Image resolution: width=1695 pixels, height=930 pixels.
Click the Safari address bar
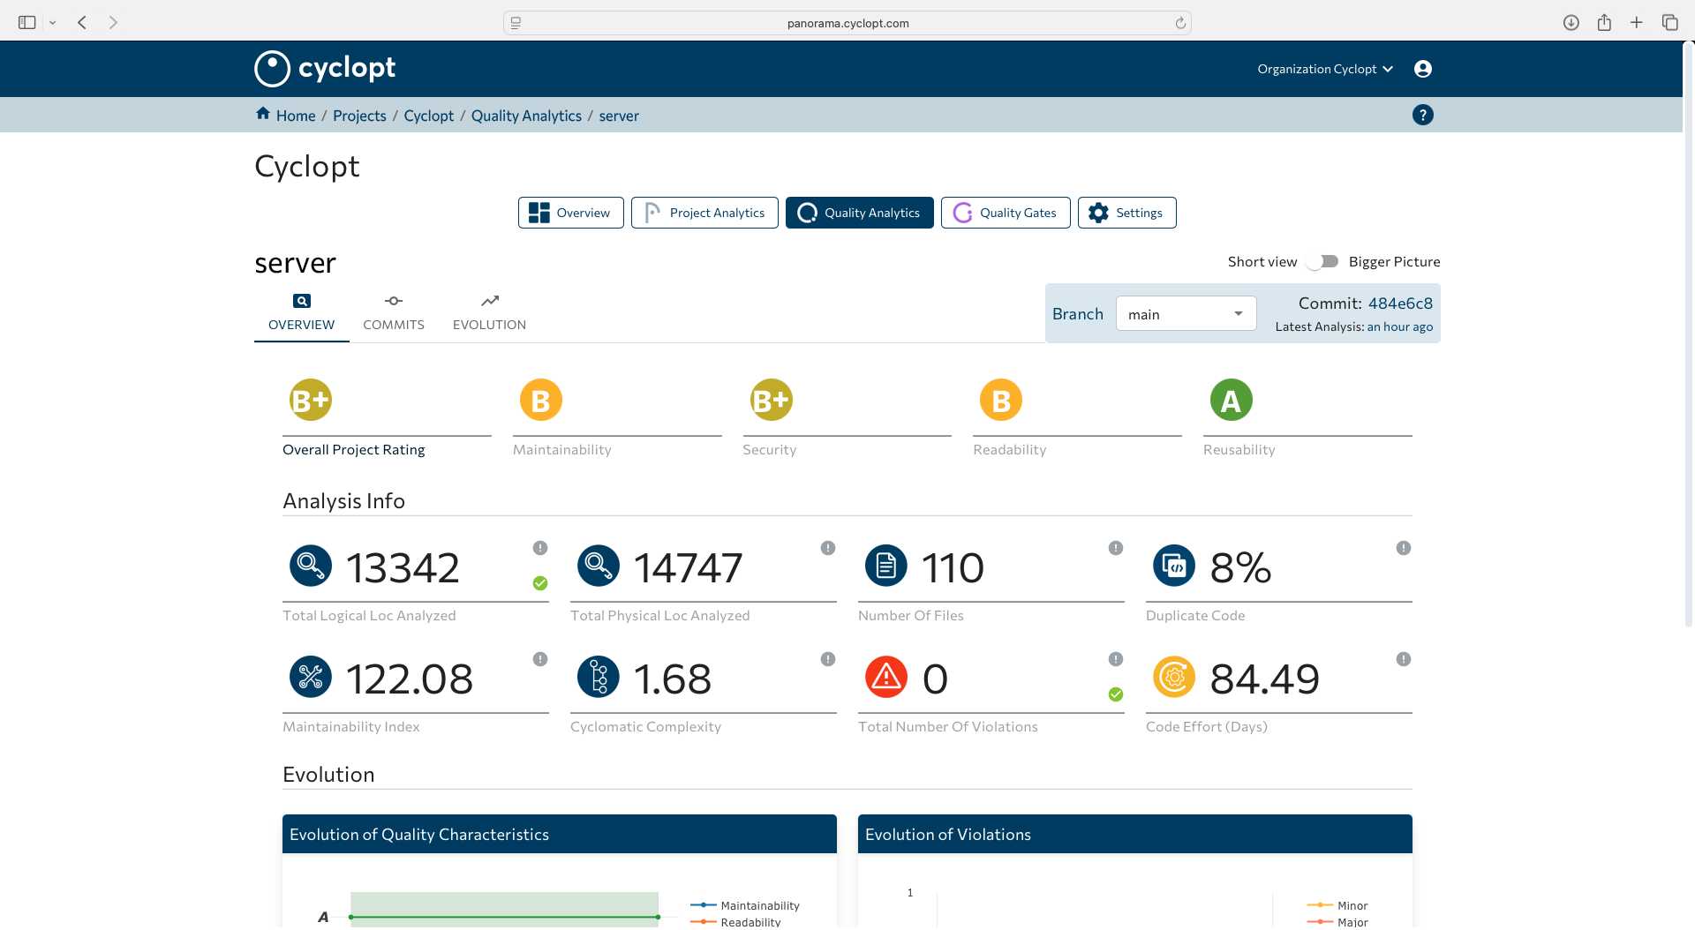click(x=847, y=23)
